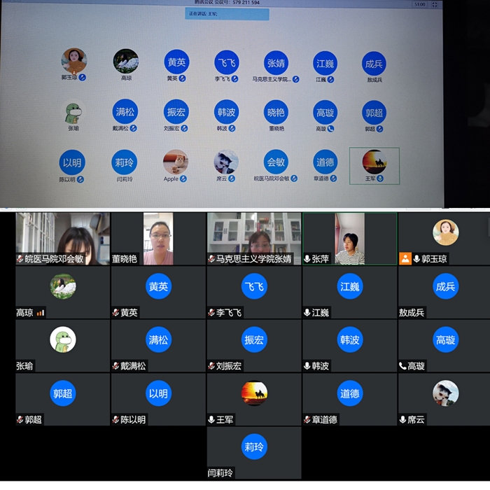Select the 董晓艳 video tile
The image size is (490, 490).
[158, 239]
